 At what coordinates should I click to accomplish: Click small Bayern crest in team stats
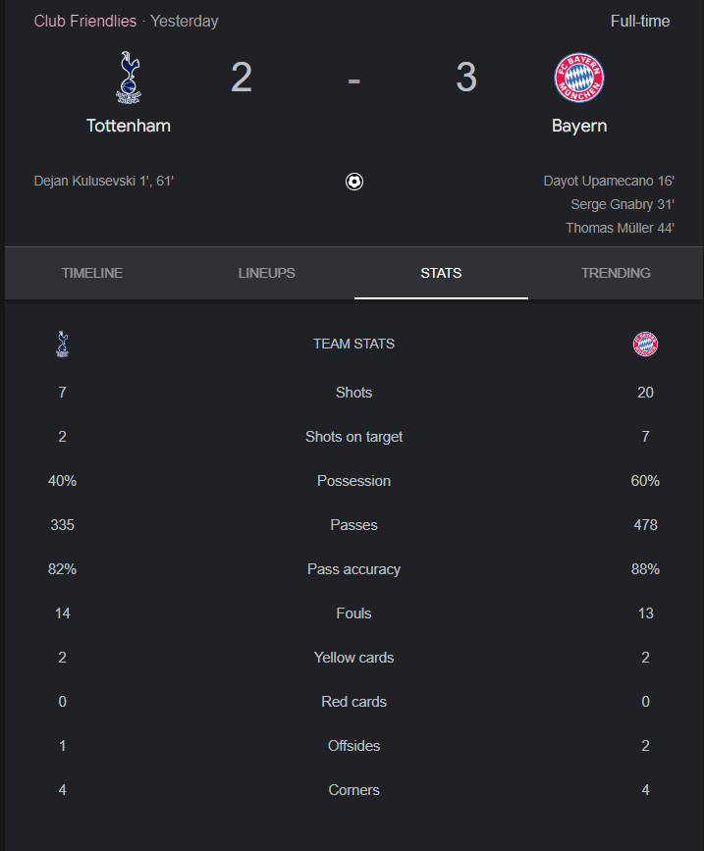tap(645, 345)
